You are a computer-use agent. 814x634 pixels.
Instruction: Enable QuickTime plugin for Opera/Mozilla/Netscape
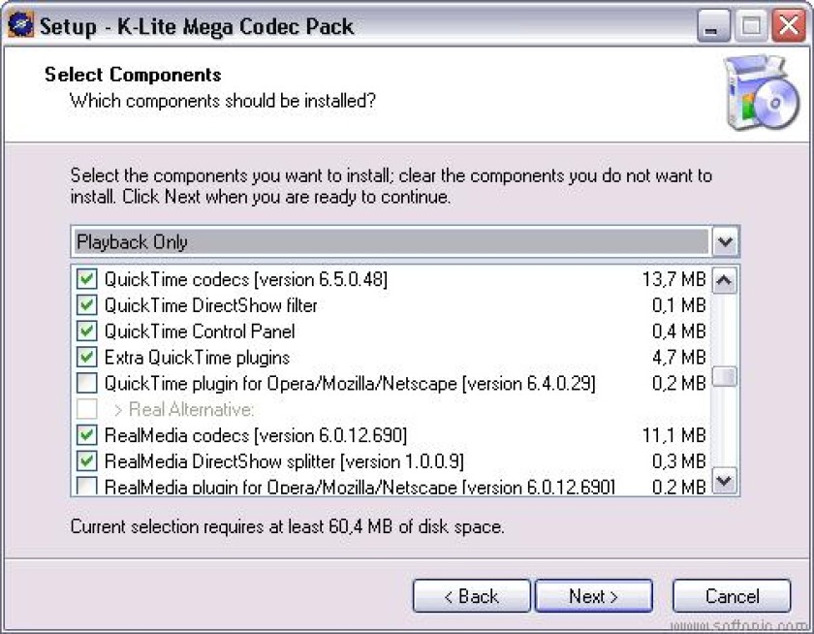tap(86, 383)
